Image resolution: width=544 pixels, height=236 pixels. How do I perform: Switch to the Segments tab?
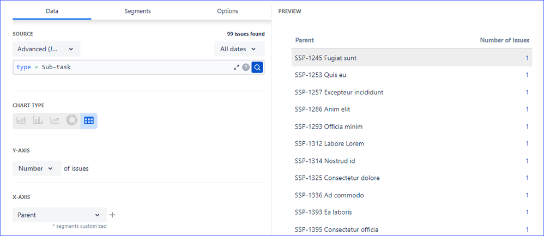pos(137,11)
